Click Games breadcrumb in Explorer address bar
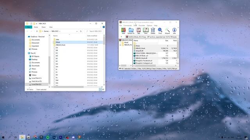The image size is (250, 140). [x=46, y=31]
